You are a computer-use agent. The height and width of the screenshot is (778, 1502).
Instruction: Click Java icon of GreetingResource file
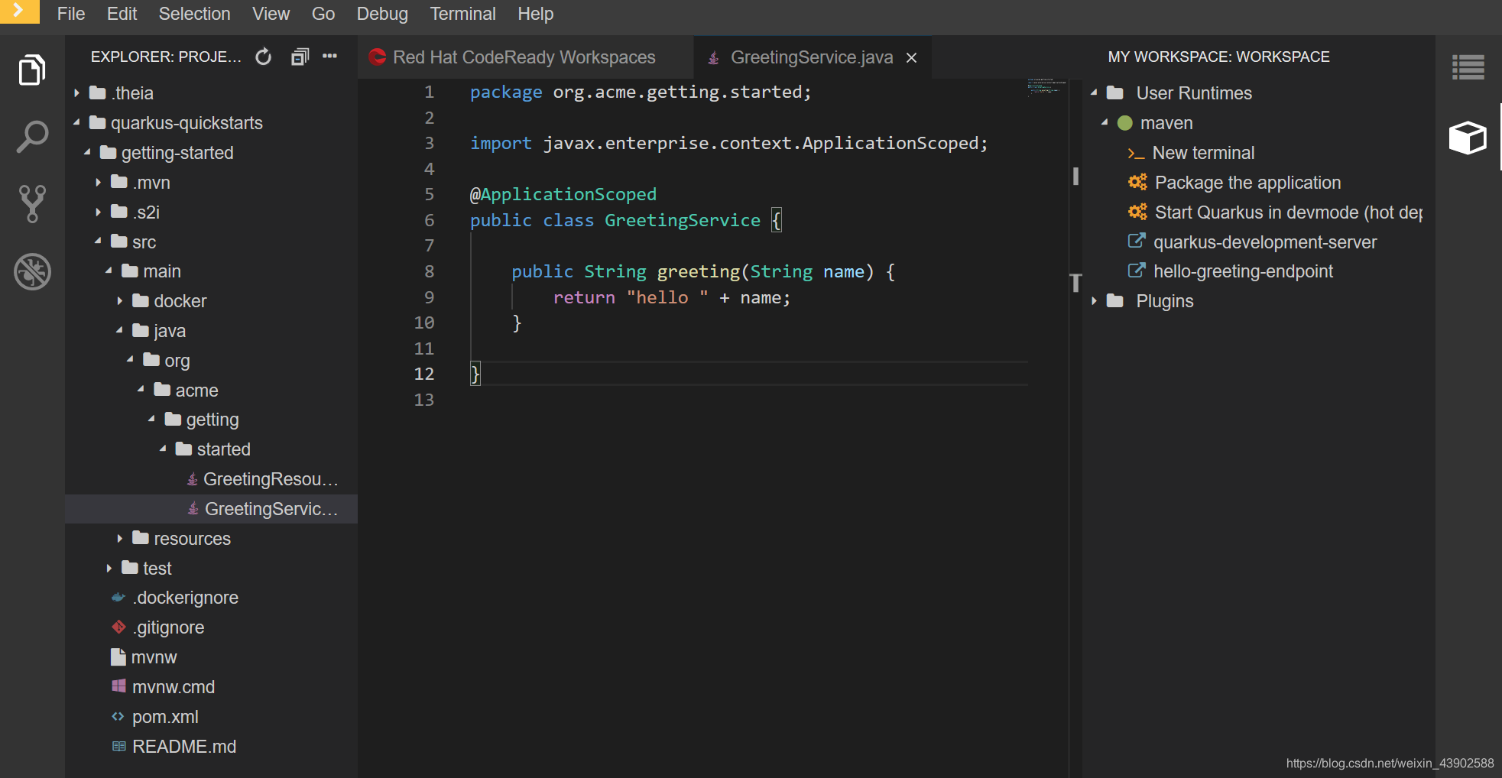coord(193,479)
